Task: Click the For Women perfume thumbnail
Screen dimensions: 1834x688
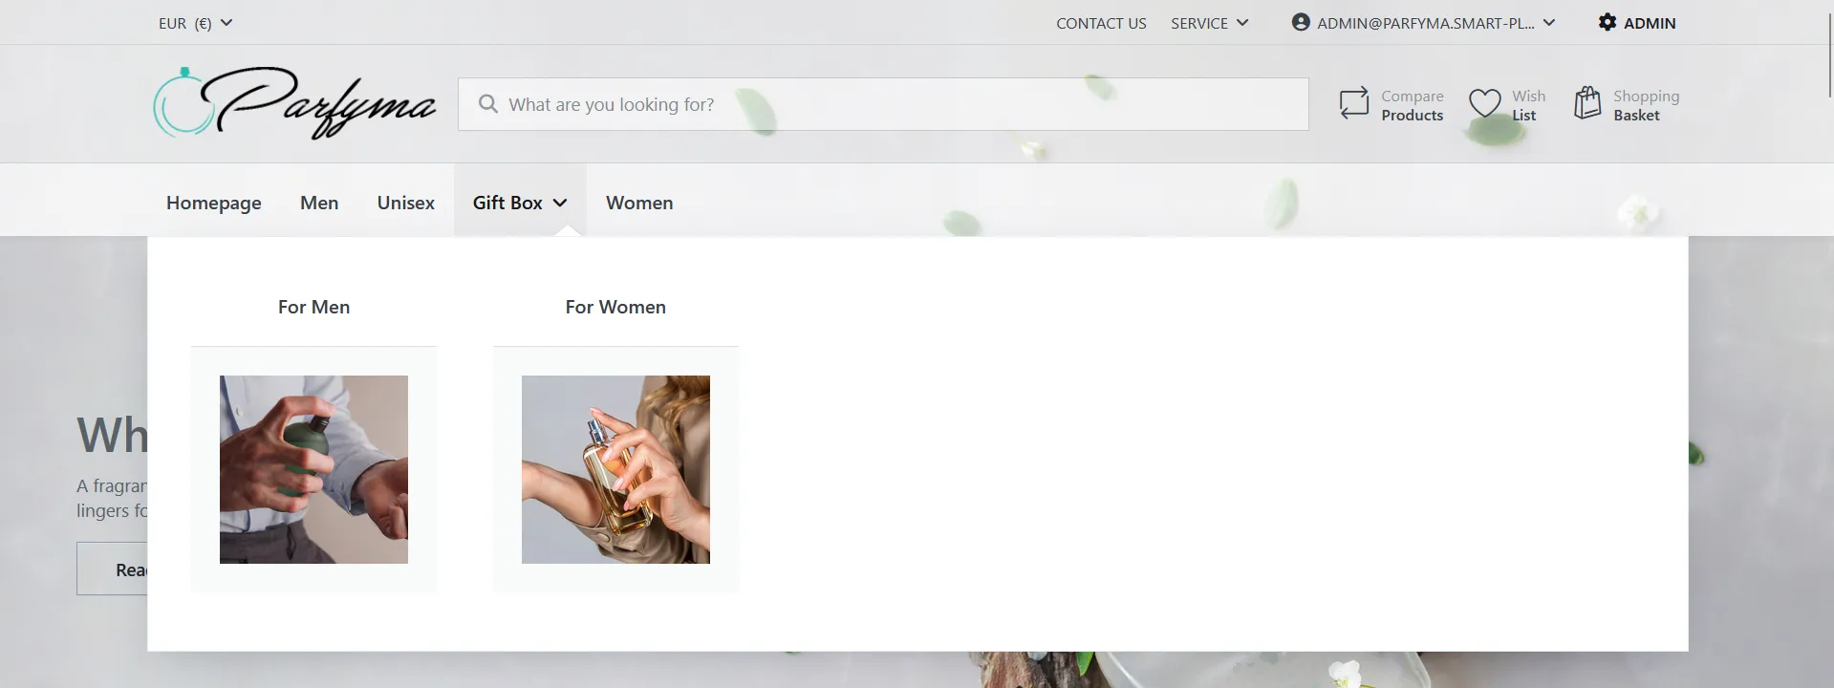Action: (x=615, y=469)
